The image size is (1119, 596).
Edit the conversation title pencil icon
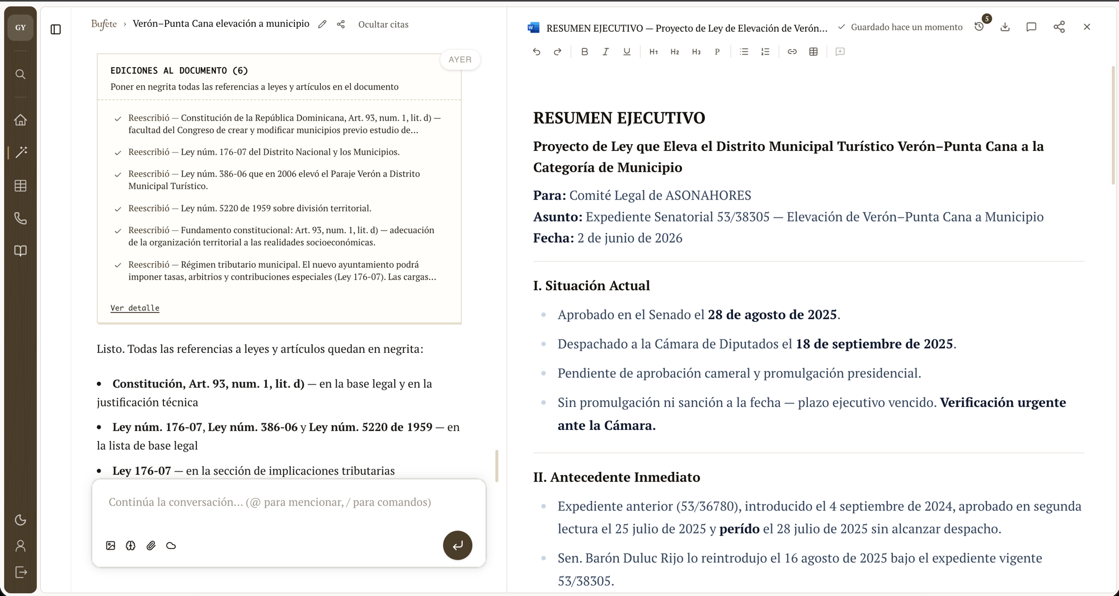tap(322, 24)
